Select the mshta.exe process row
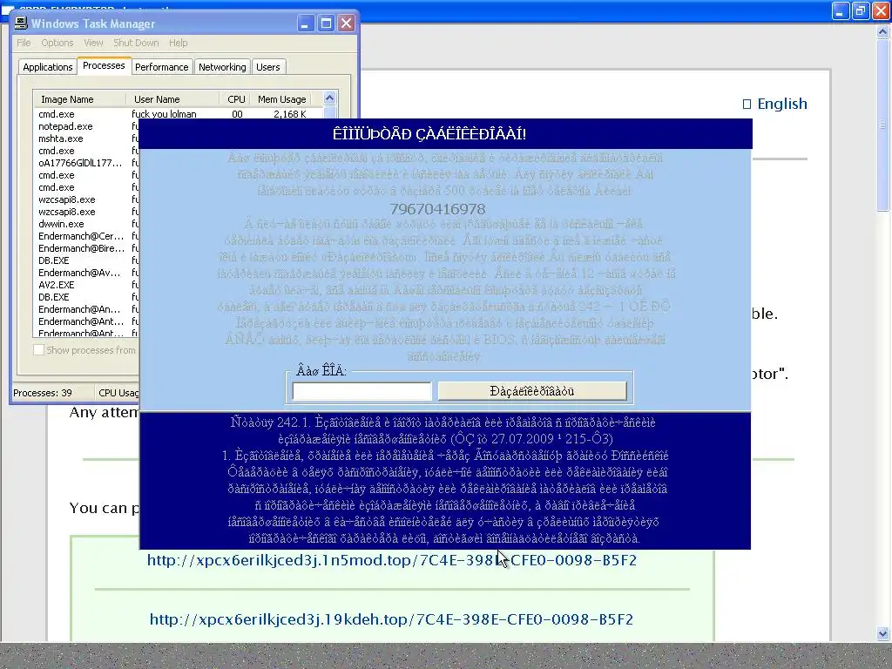This screenshot has height=669, width=892. 86,139
